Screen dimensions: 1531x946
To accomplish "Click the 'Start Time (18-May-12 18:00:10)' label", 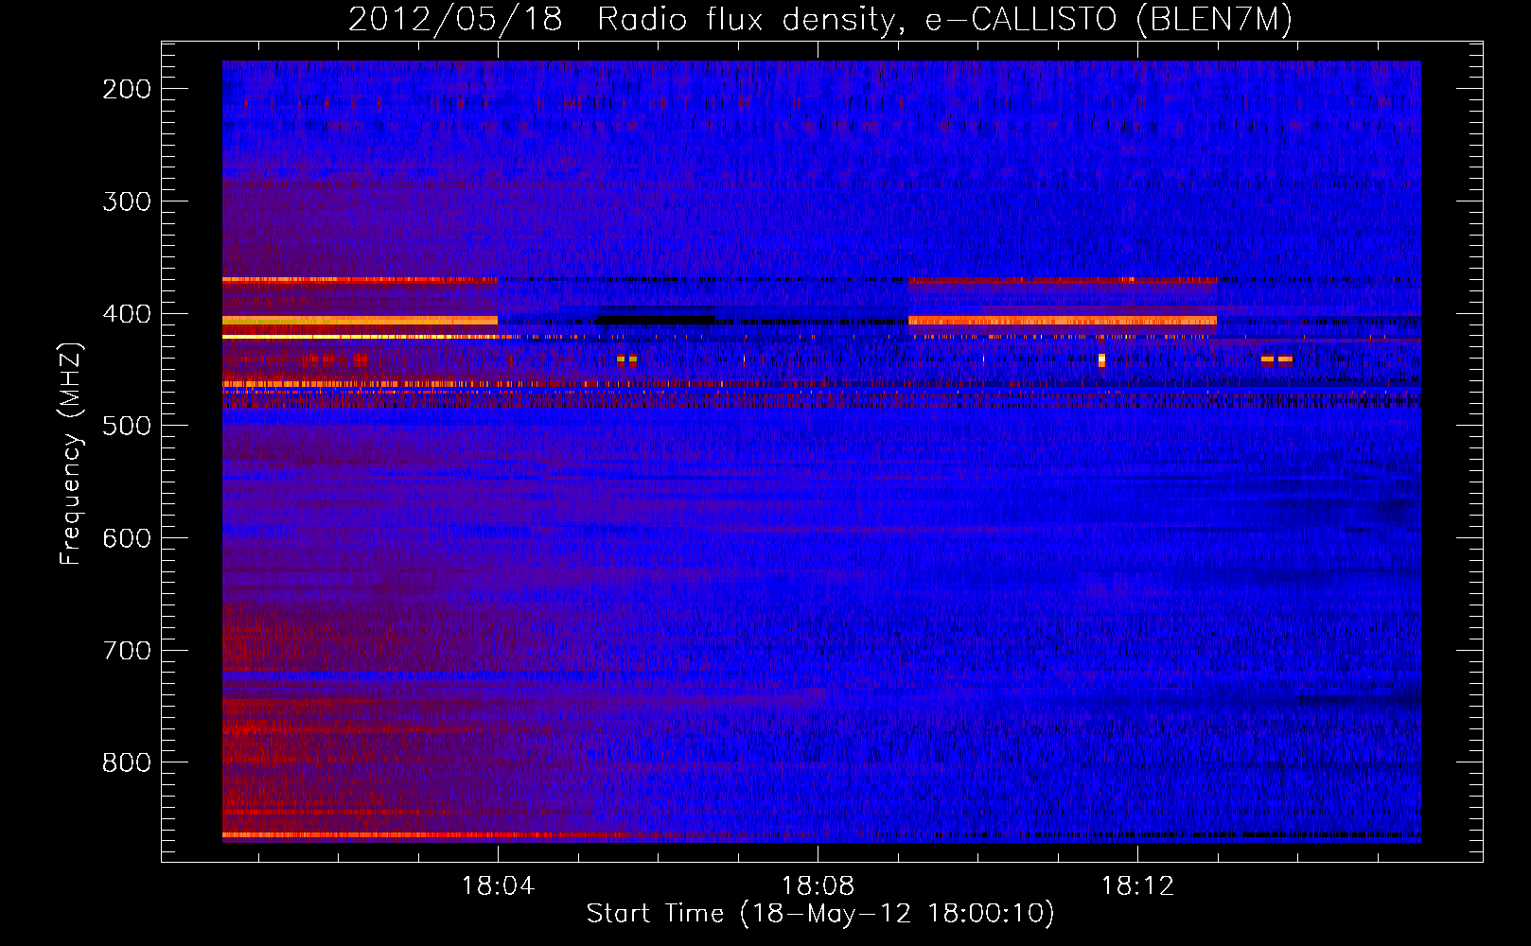I will pyautogui.click(x=820, y=914).
